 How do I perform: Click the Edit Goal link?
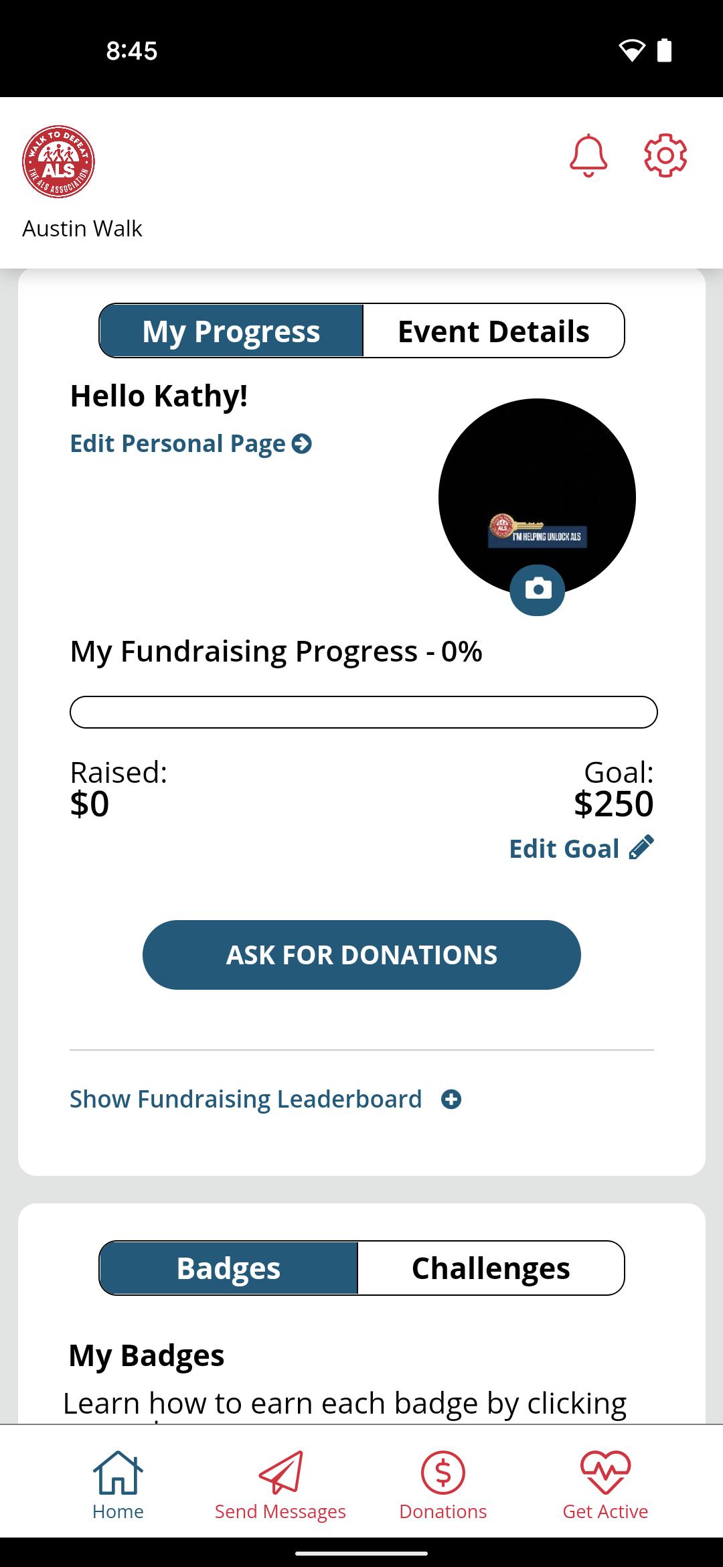point(564,848)
